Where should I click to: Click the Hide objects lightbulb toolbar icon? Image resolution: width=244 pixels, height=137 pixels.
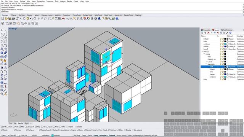pos(78,19)
